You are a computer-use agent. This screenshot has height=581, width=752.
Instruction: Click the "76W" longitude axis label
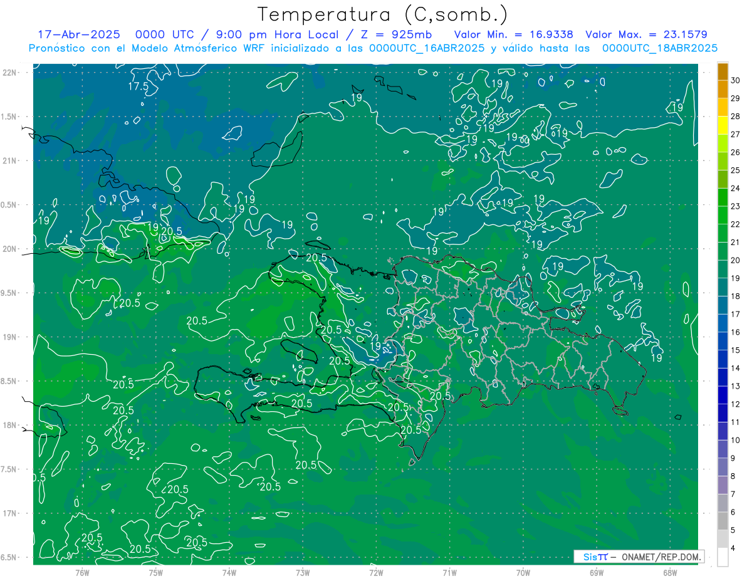82,572
